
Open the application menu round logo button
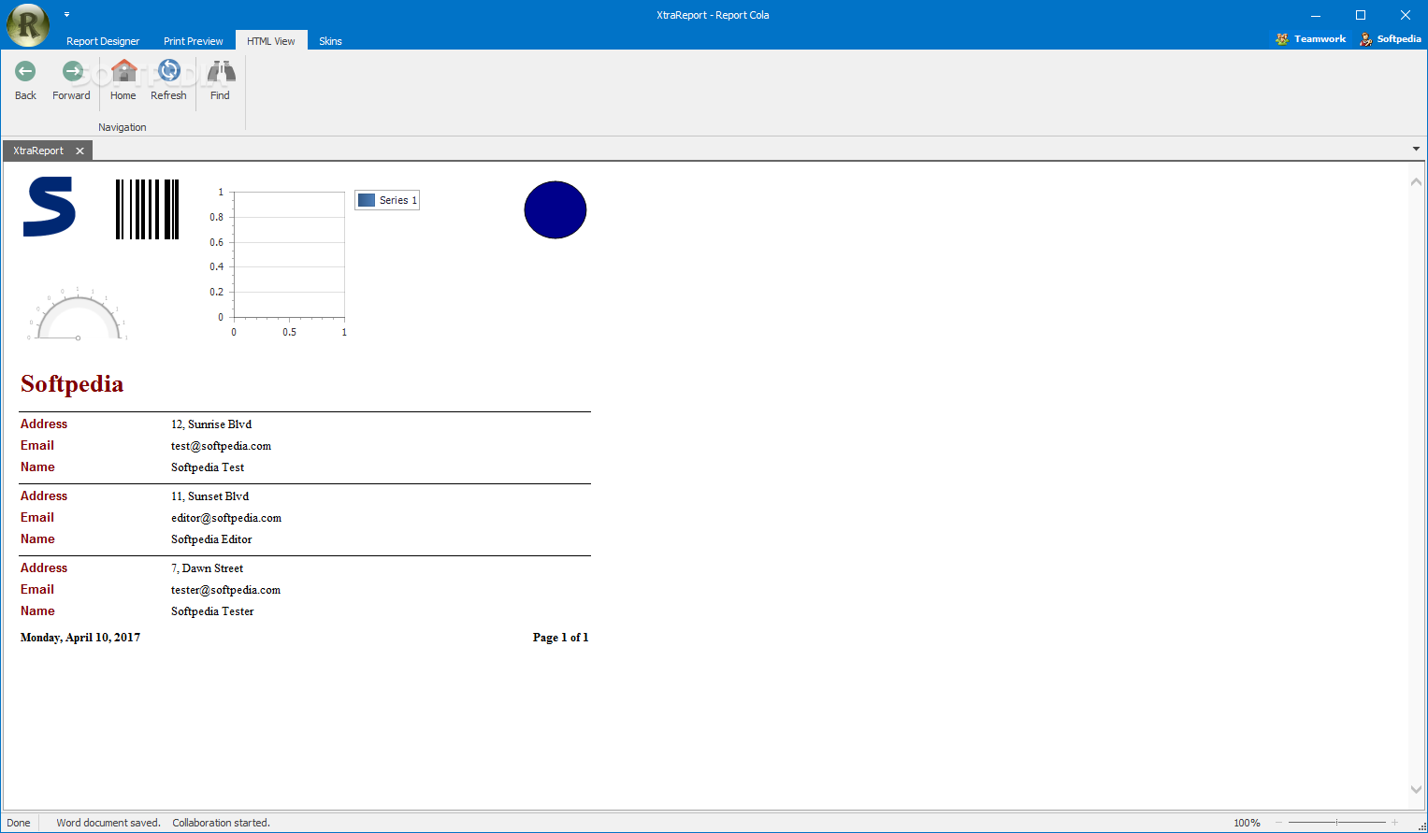[28, 24]
